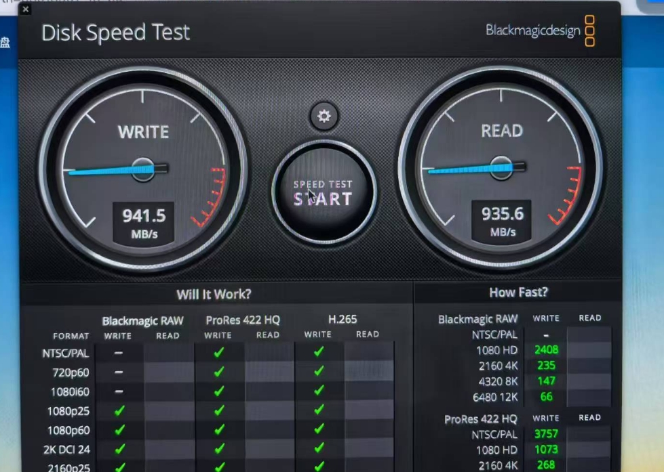The height and width of the screenshot is (472, 664).
Task: Click Blackmagic RAW write dash in NTSC/PAL format row
Action: click(x=119, y=353)
